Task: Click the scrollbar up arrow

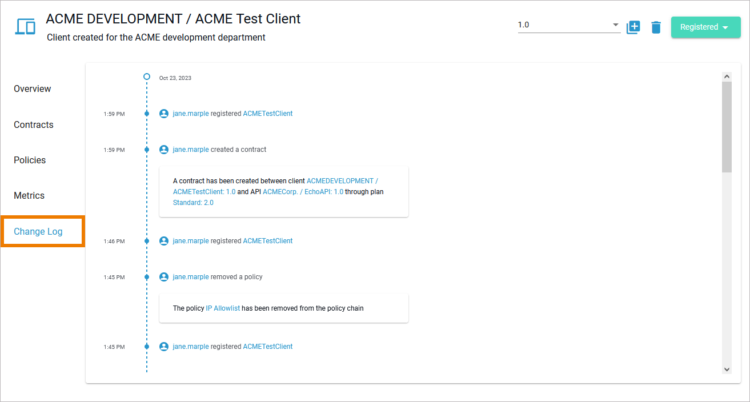Action: (x=727, y=76)
